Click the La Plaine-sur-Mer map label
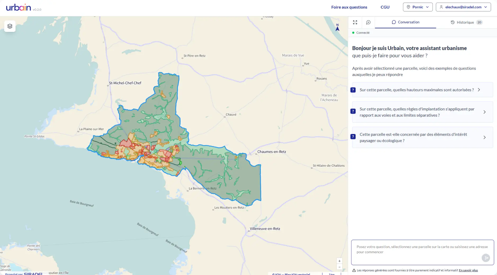The image size is (497, 275). pyautogui.click(x=91, y=129)
